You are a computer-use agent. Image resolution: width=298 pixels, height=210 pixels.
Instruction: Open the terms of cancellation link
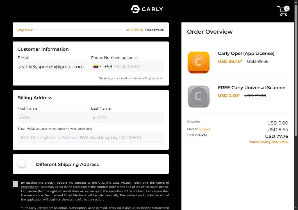click(162, 183)
